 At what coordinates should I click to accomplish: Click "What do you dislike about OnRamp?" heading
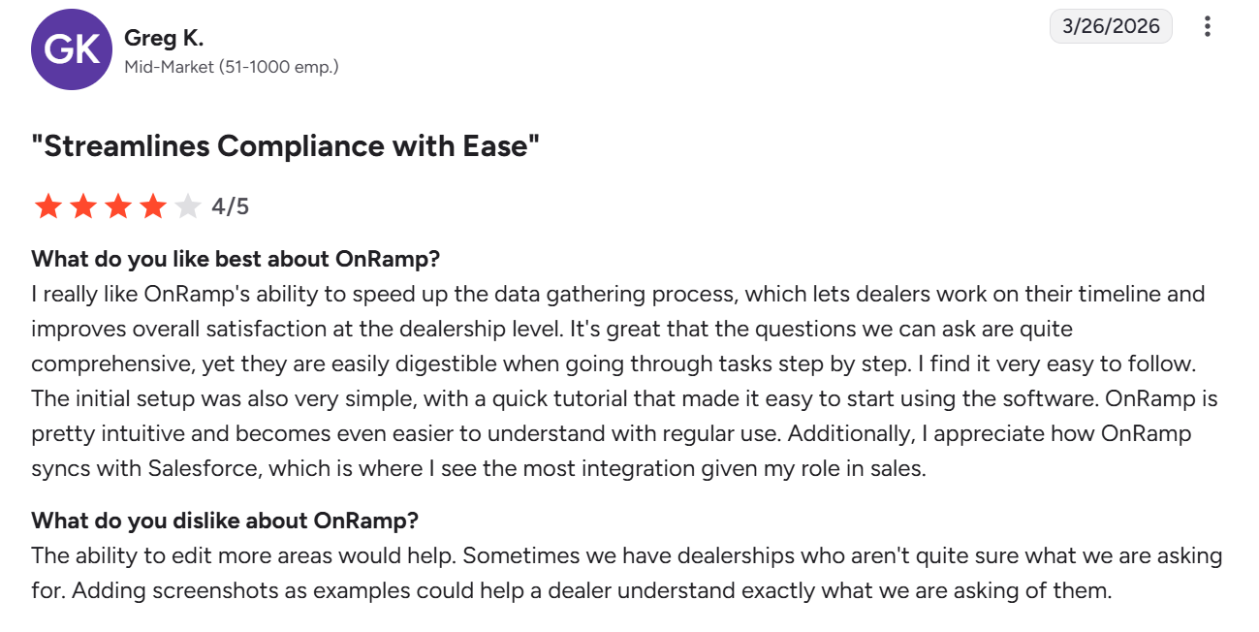(x=225, y=521)
